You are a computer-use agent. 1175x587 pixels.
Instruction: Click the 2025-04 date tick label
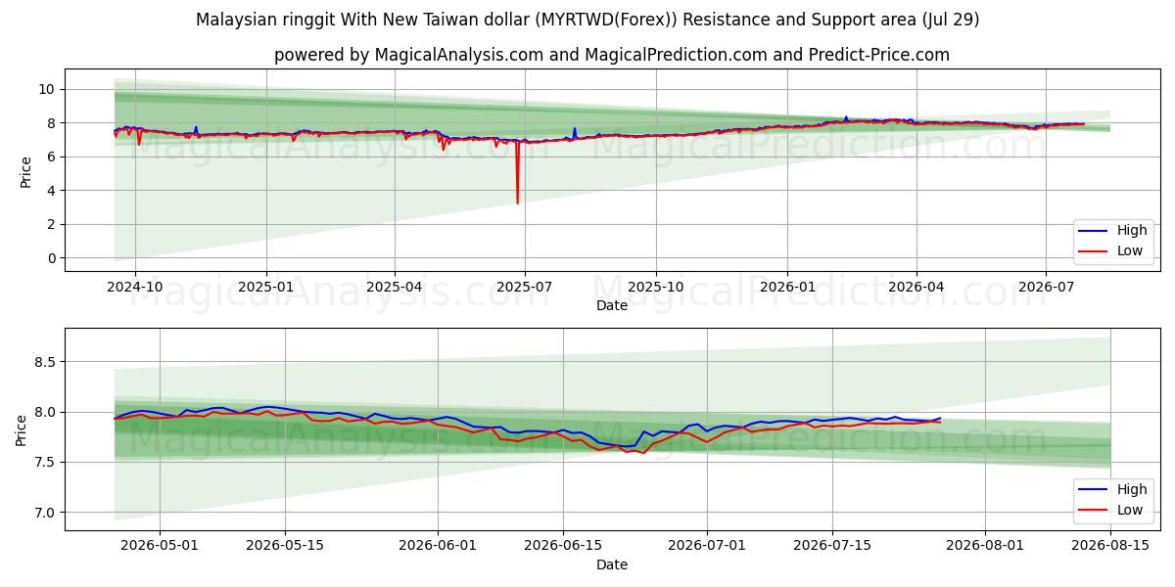click(395, 287)
